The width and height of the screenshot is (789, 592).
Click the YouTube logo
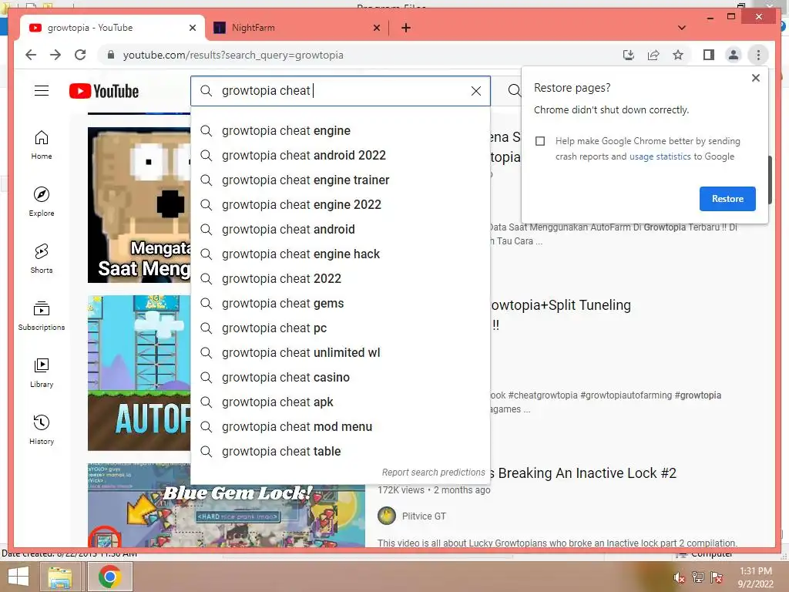point(104,91)
